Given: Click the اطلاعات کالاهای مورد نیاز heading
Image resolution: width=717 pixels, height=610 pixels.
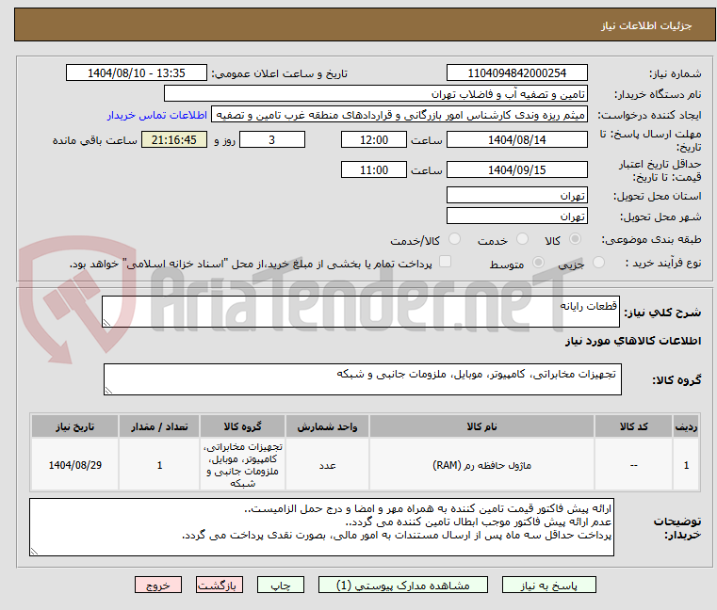Looking at the screenshot, I should pos(633,341).
